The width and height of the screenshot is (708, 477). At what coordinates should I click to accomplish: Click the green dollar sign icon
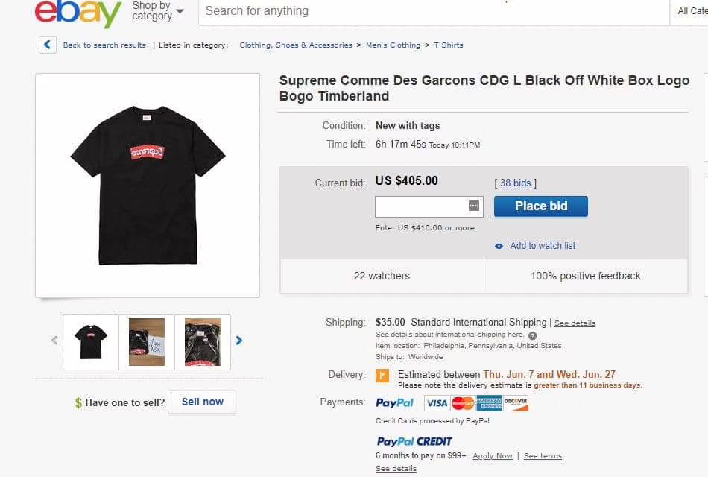(x=78, y=403)
